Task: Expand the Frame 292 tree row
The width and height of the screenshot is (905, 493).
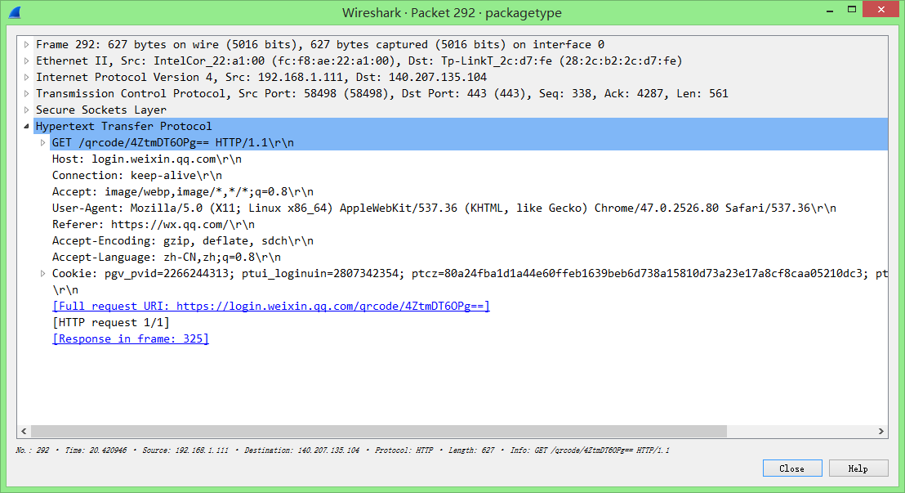Action: click(x=27, y=44)
